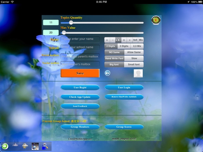Focus the teacher's mailbox input field
The height and width of the screenshot is (152, 203).
[80, 64]
